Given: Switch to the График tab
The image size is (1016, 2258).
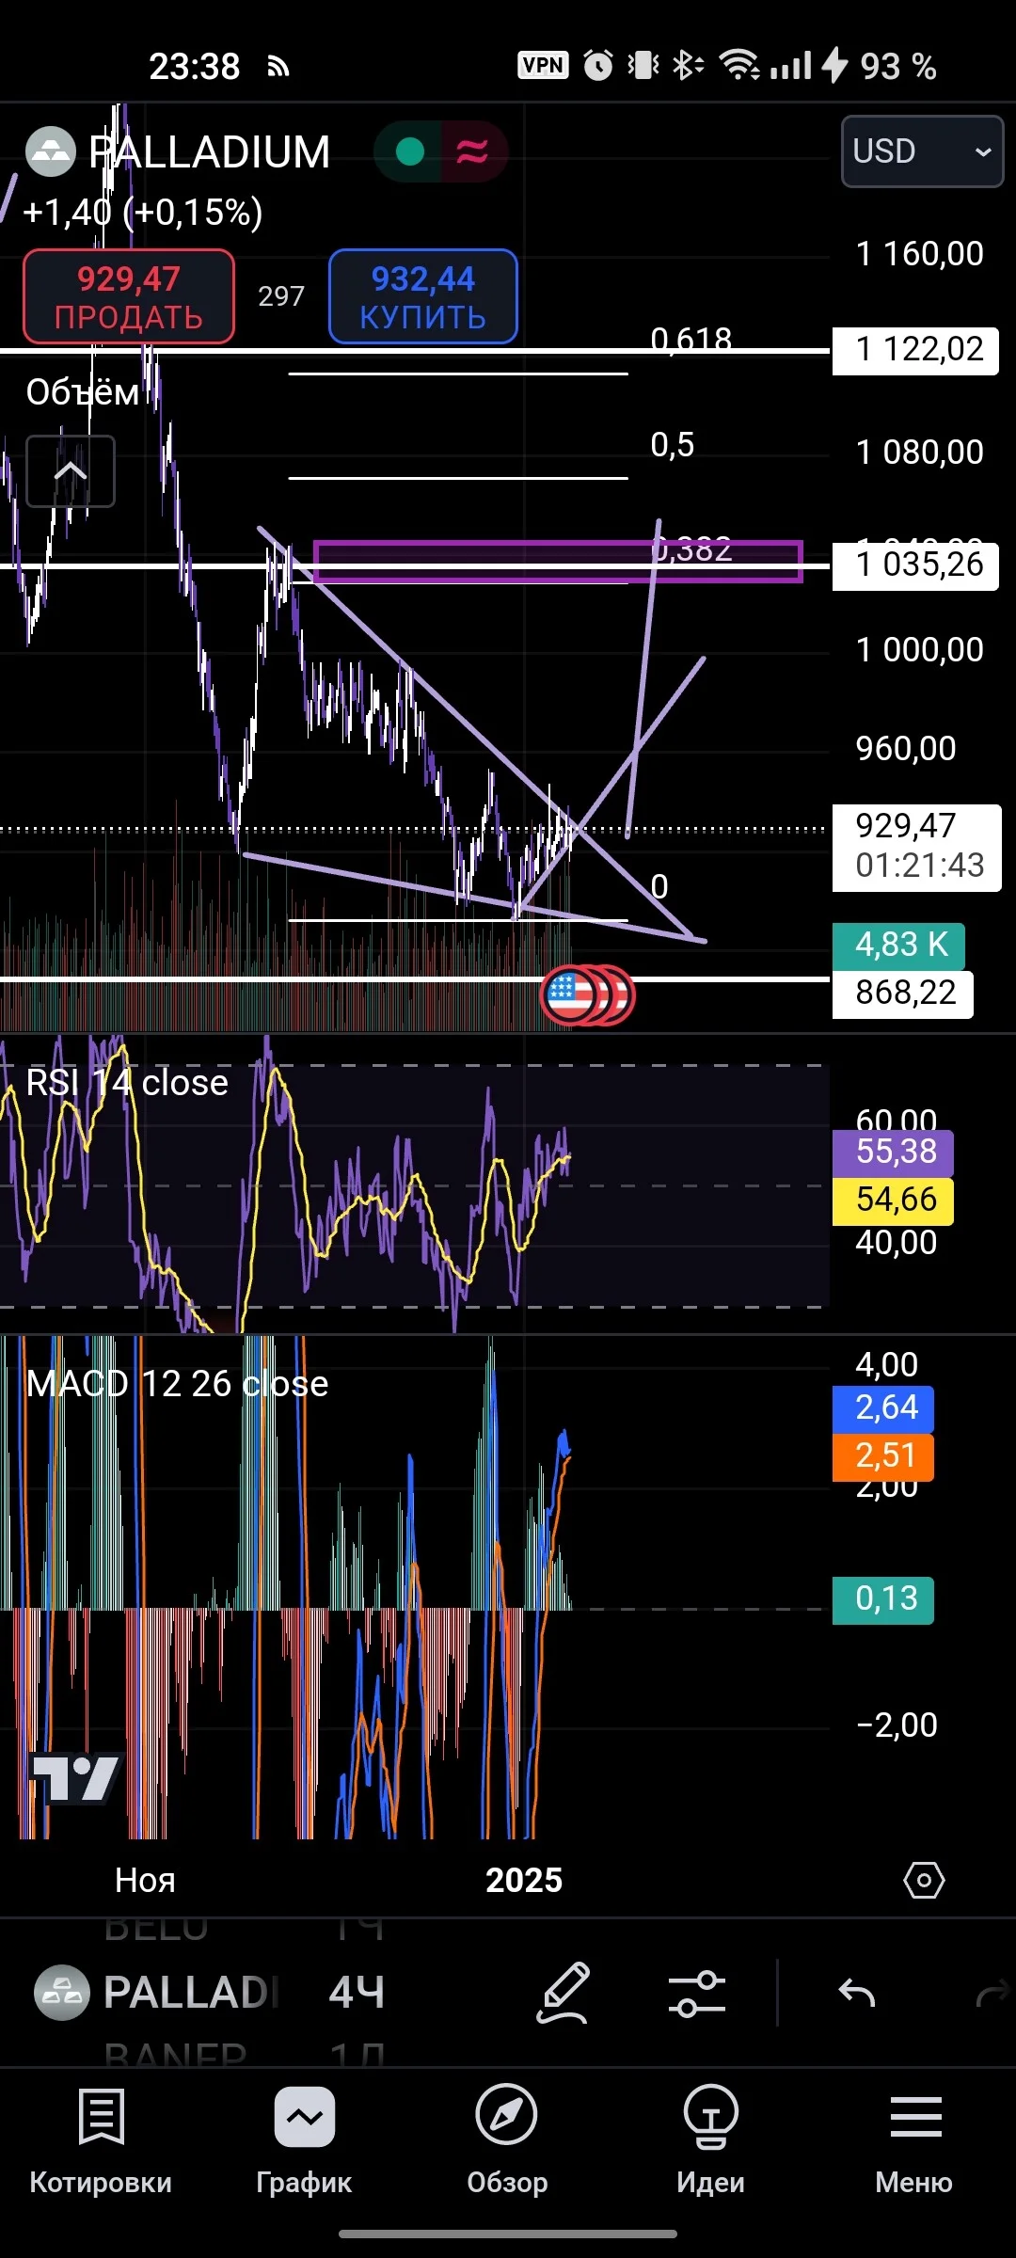Looking at the screenshot, I should (x=304, y=2142).
